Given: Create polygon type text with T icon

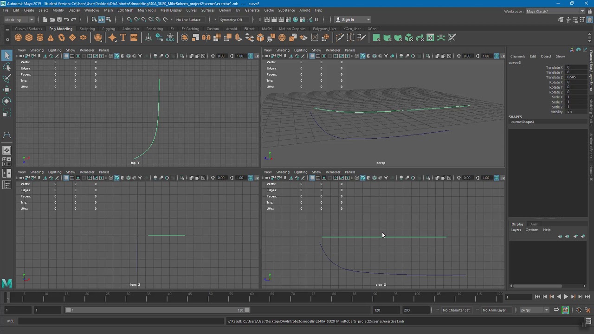Looking at the screenshot, I should click(123, 38).
